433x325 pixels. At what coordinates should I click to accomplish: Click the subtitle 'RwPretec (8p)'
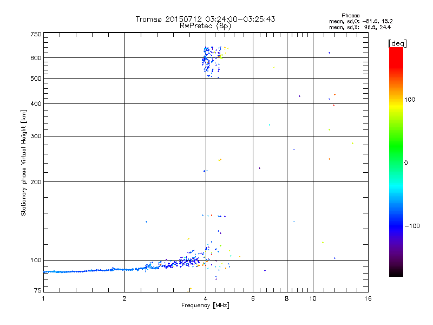205,26
